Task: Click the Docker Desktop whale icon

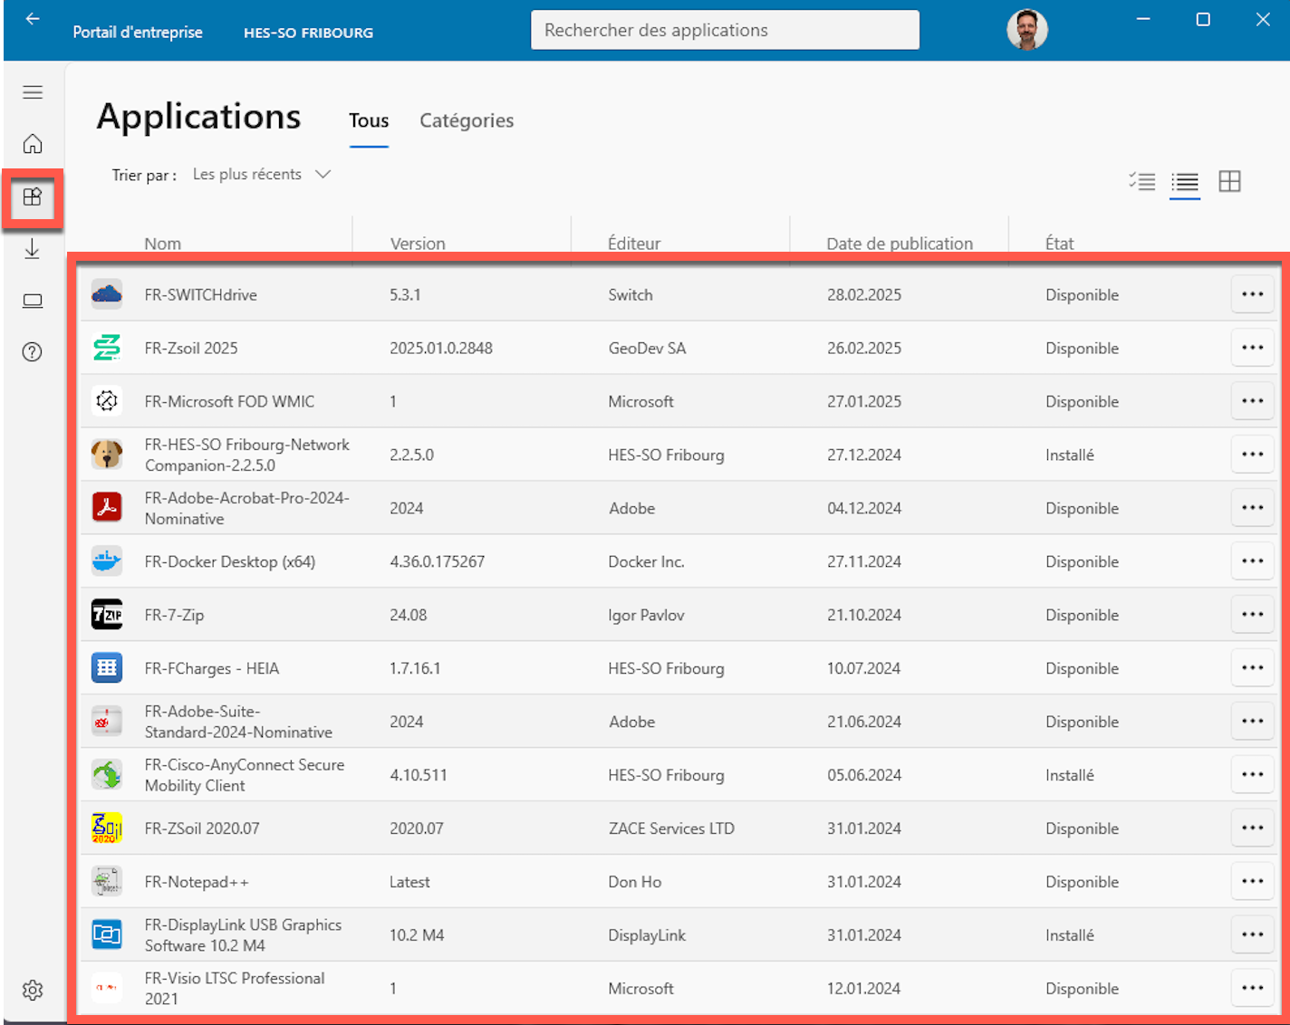Action: tap(107, 561)
